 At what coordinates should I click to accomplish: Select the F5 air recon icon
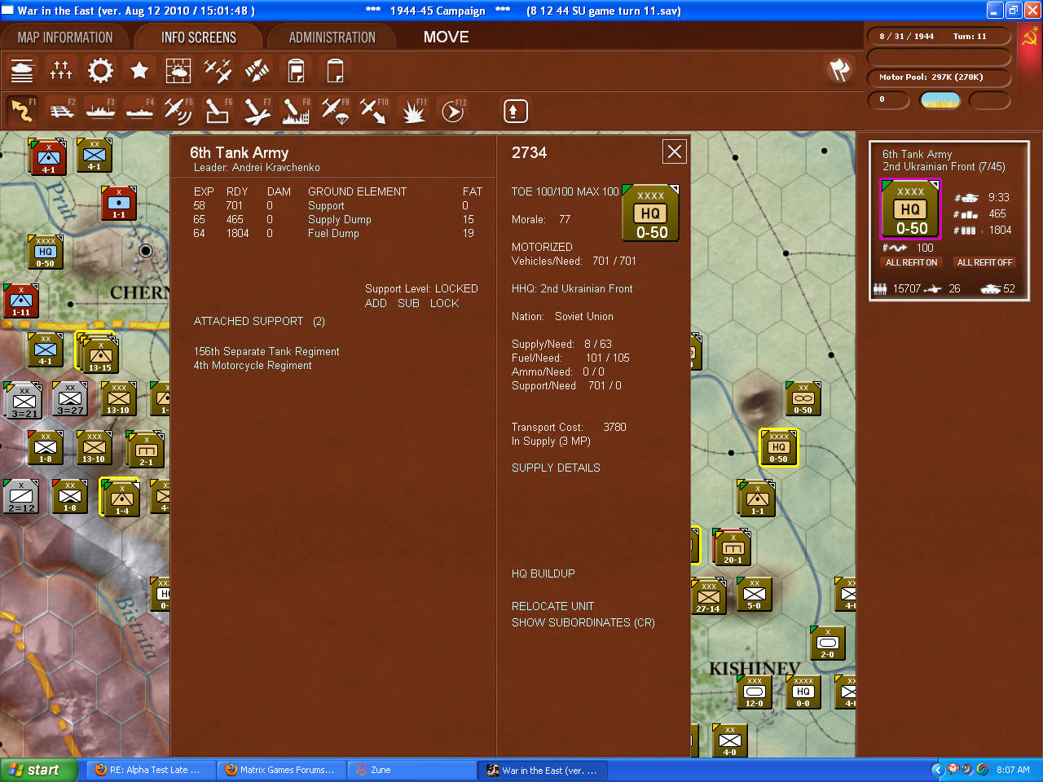click(x=178, y=111)
